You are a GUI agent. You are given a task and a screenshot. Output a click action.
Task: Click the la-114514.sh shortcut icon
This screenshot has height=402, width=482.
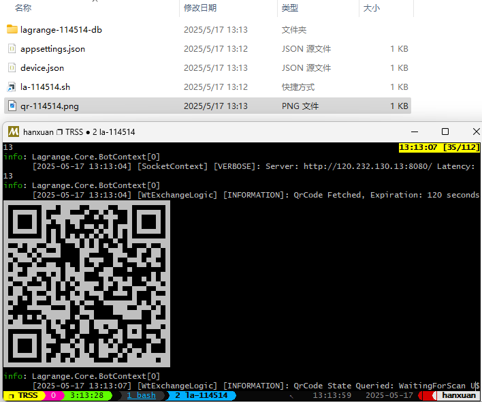click(x=12, y=87)
